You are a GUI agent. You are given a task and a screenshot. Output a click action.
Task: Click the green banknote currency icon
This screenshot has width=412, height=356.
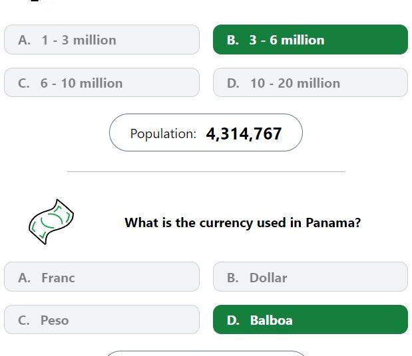[x=51, y=222]
